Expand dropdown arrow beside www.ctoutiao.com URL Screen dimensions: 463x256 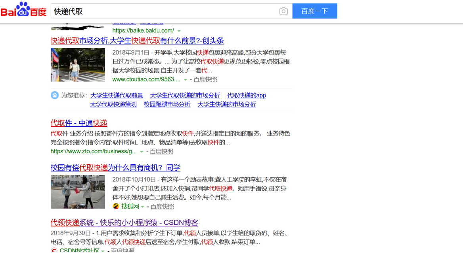click(186, 80)
